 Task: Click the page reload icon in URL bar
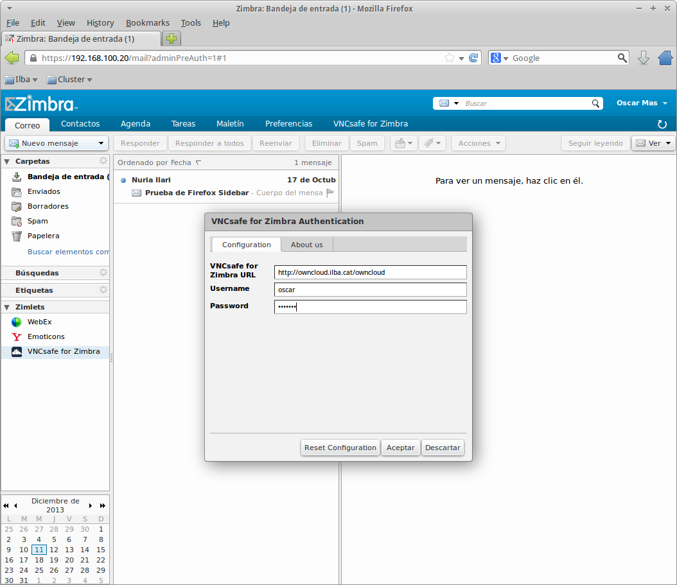pyautogui.click(x=473, y=58)
